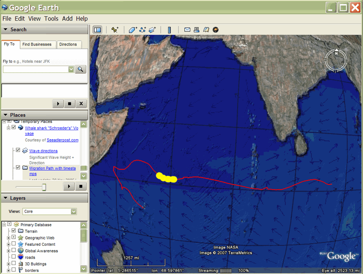Image resolution: width=363 pixels, height=274 pixels.
Task: Select the Add Path tool
Action: point(142,29)
